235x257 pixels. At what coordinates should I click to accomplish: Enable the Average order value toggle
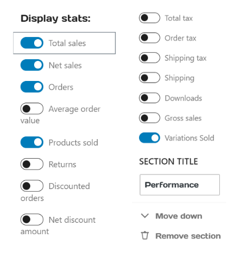click(x=32, y=109)
